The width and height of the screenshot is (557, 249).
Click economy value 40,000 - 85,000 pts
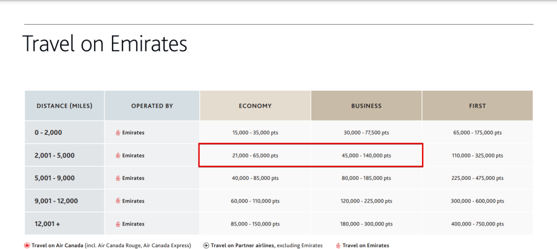tap(255, 178)
